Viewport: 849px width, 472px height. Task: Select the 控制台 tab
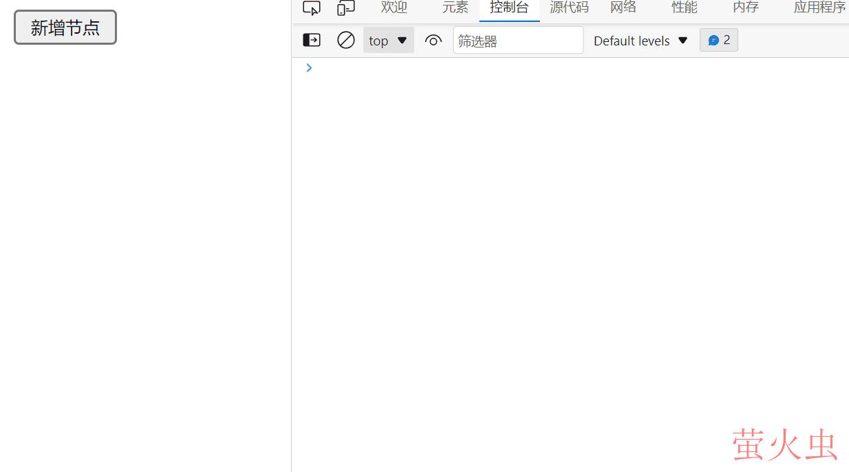point(509,8)
